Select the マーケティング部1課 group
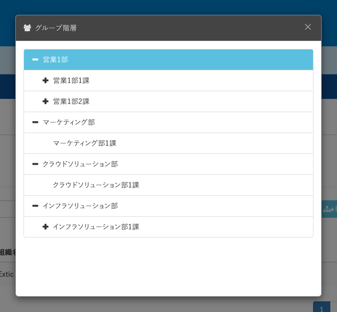 point(85,143)
